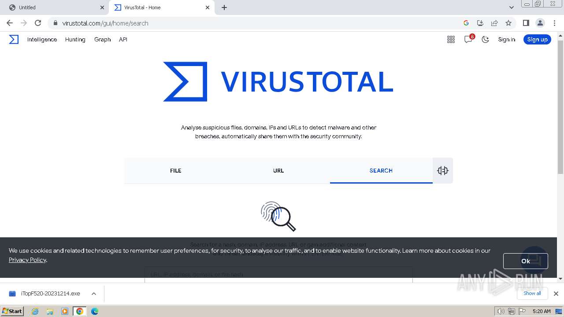Close the downloads bar
The height and width of the screenshot is (317, 564).
click(x=556, y=294)
